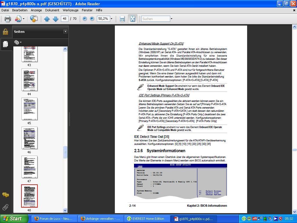Switch to EVEREST Home Edition taskbar window
The image size is (297, 223).
[x=147, y=219]
